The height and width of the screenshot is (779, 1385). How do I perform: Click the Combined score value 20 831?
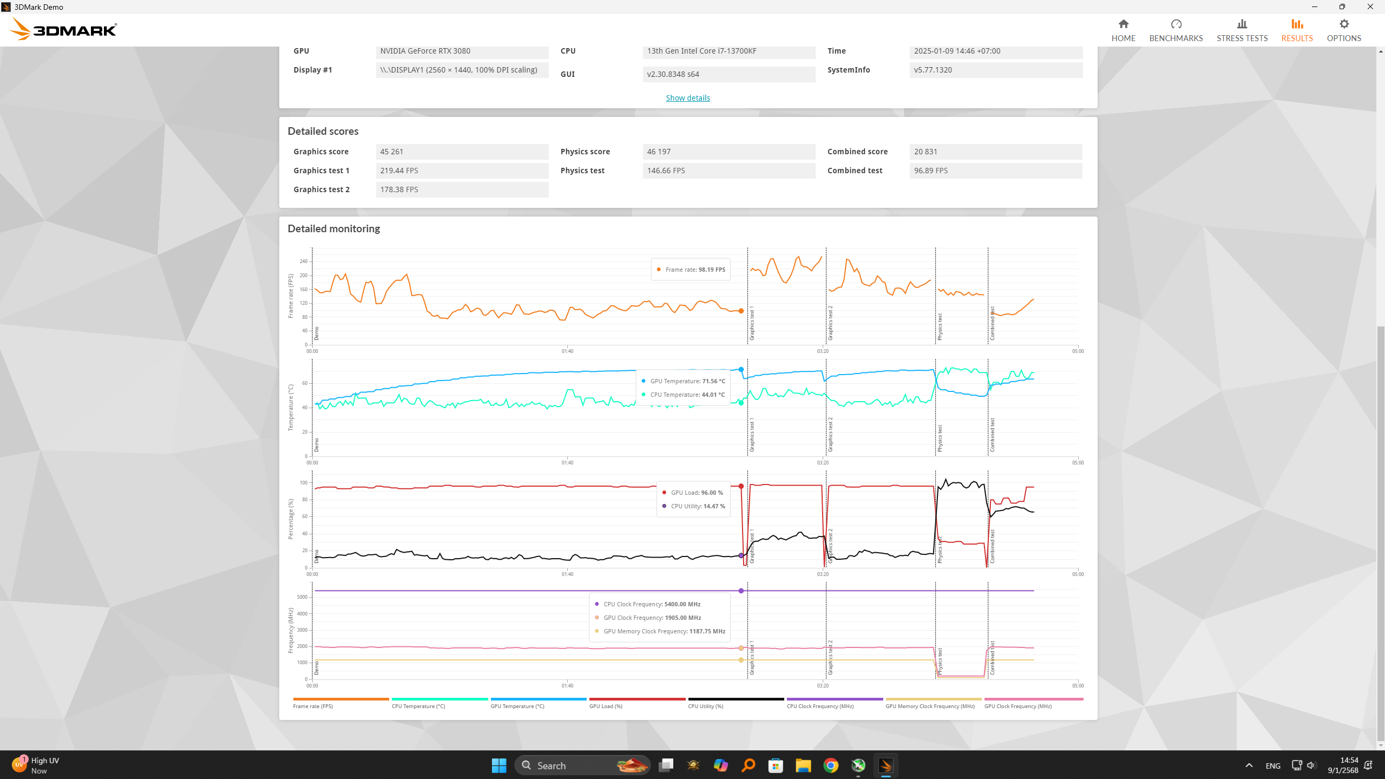click(995, 152)
